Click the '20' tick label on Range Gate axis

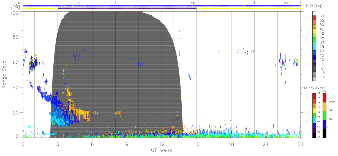[16, 112]
